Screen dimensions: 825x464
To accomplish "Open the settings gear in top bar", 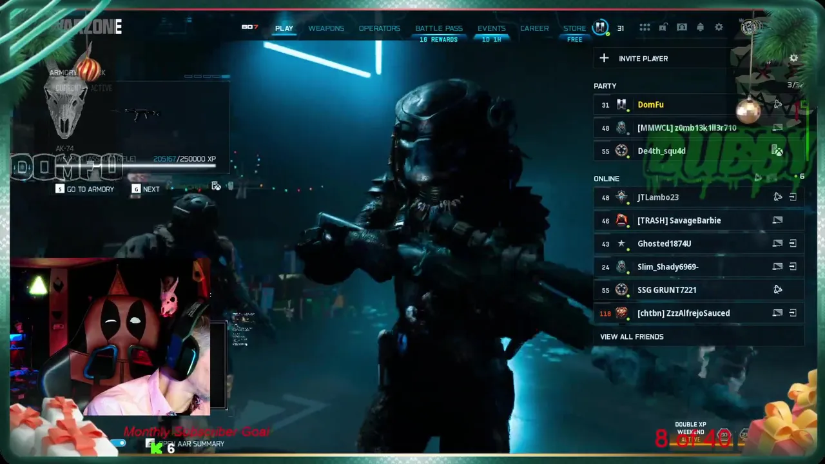I will point(719,28).
